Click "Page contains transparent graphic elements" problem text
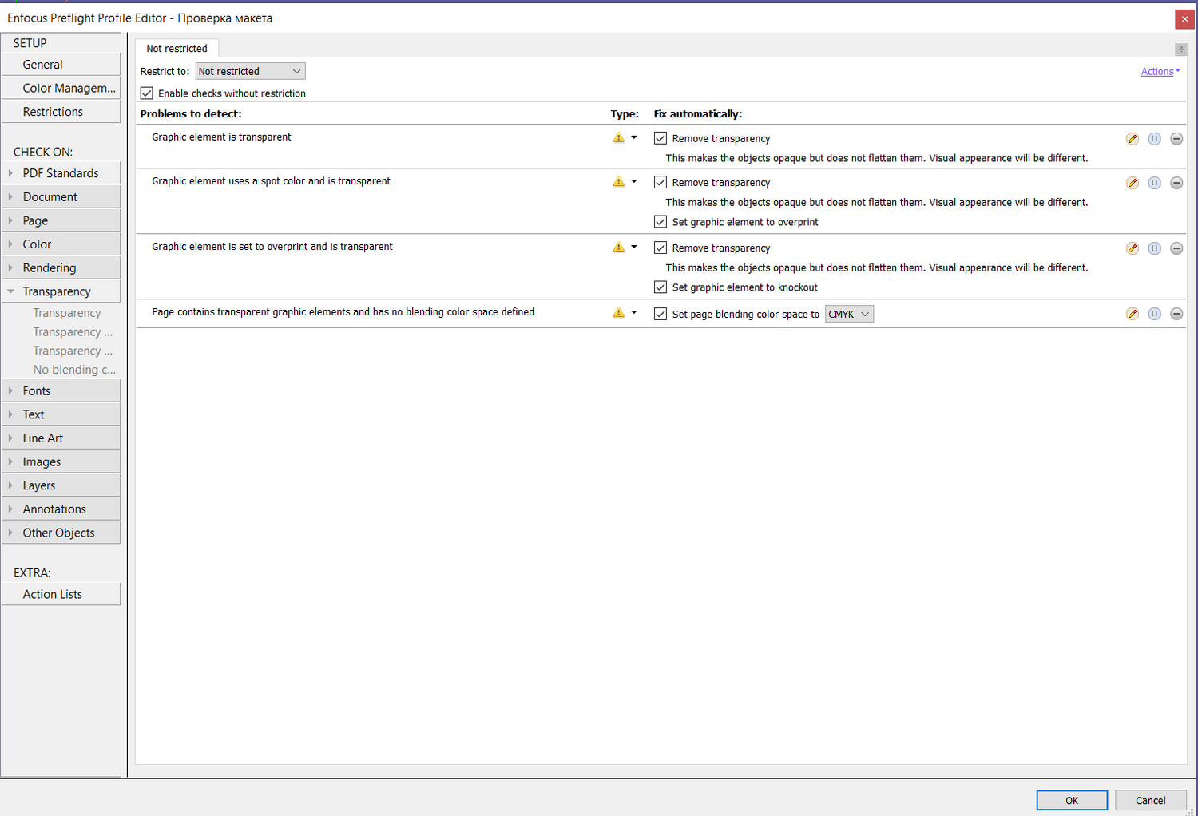Viewport: 1198px width, 816px height. tap(343, 312)
